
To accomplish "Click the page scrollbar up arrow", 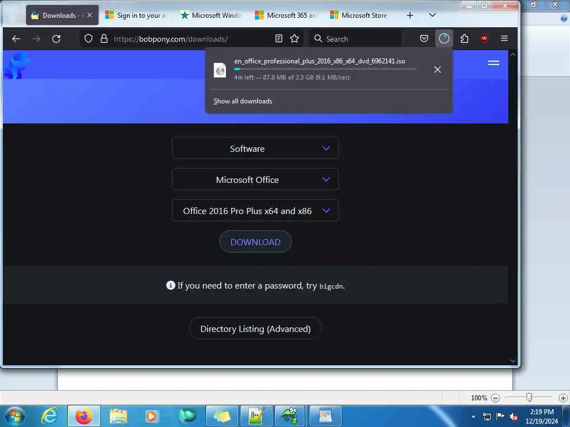I will (x=513, y=55).
